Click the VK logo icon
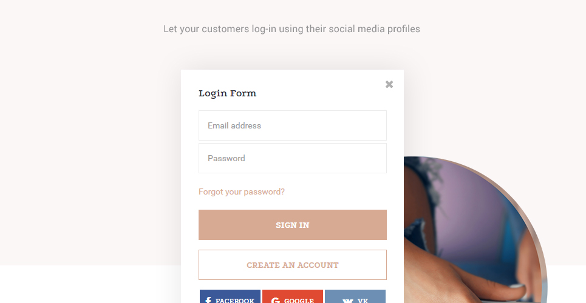This screenshot has width=586, height=303. [x=347, y=301]
